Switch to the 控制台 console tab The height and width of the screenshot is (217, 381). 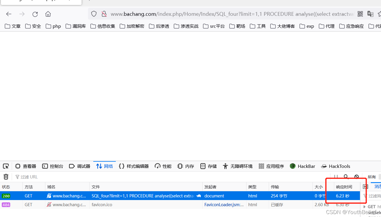pos(53,166)
